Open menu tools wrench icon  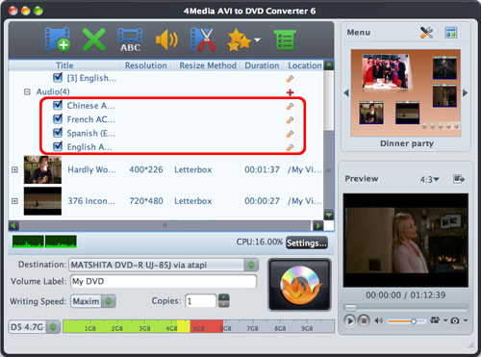(426, 33)
